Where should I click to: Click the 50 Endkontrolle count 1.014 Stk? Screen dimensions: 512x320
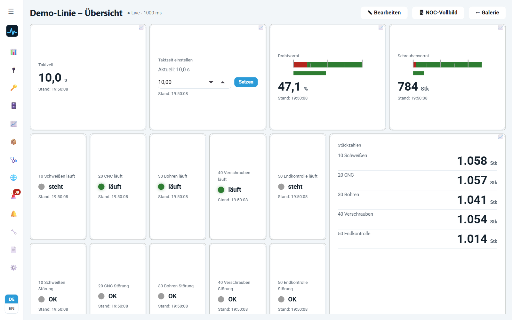(477, 239)
